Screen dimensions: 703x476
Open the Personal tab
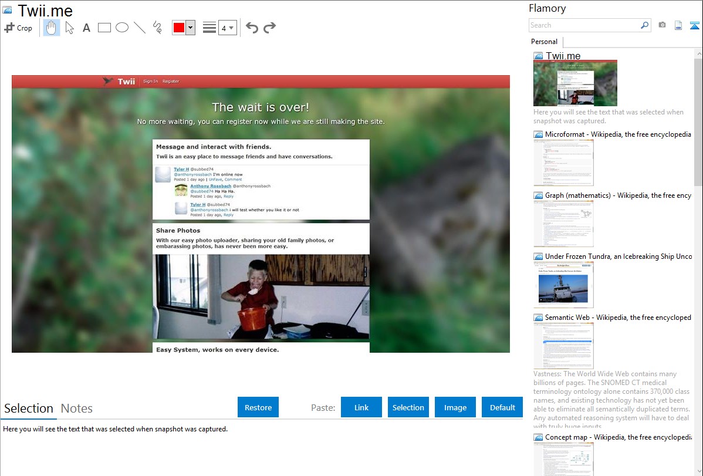(x=544, y=42)
